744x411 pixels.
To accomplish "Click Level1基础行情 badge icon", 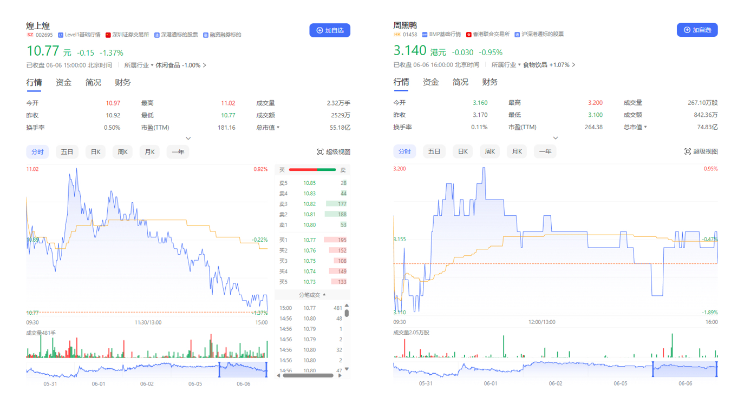I will [61, 35].
